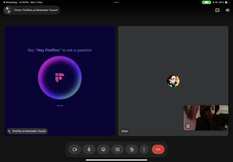Open the emoji reactions button

pyautogui.click(x=103, y=149)
